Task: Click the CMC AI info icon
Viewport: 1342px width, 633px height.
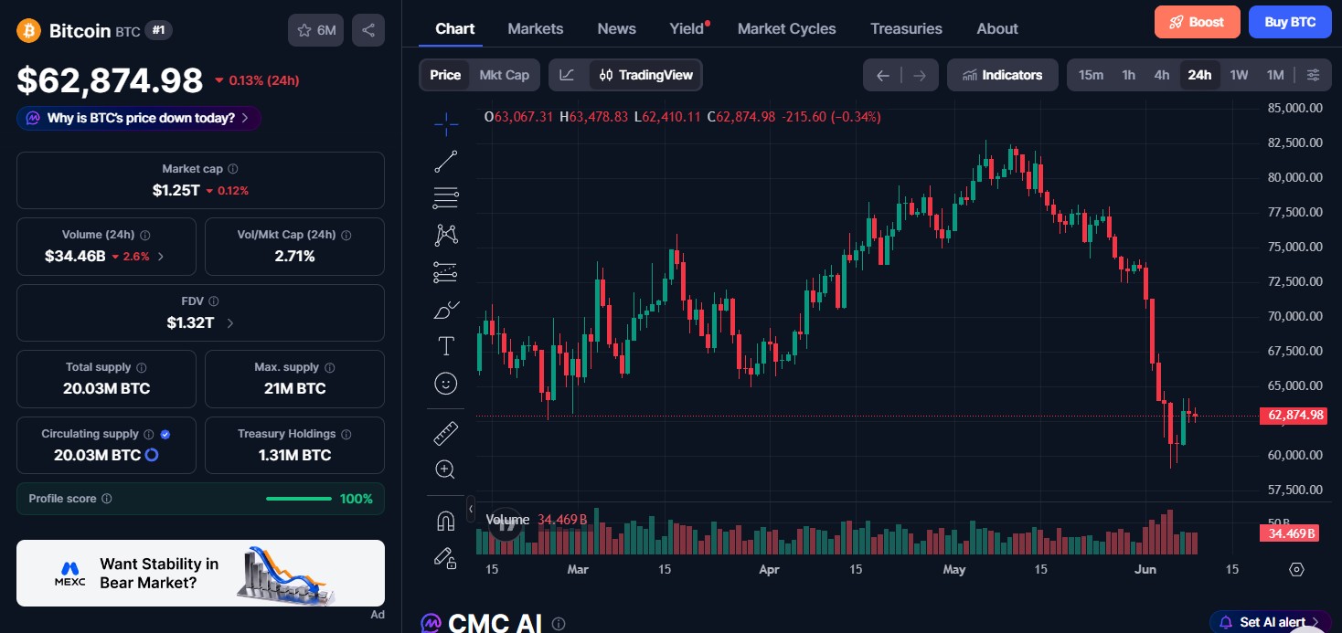Action: point(559,624)
